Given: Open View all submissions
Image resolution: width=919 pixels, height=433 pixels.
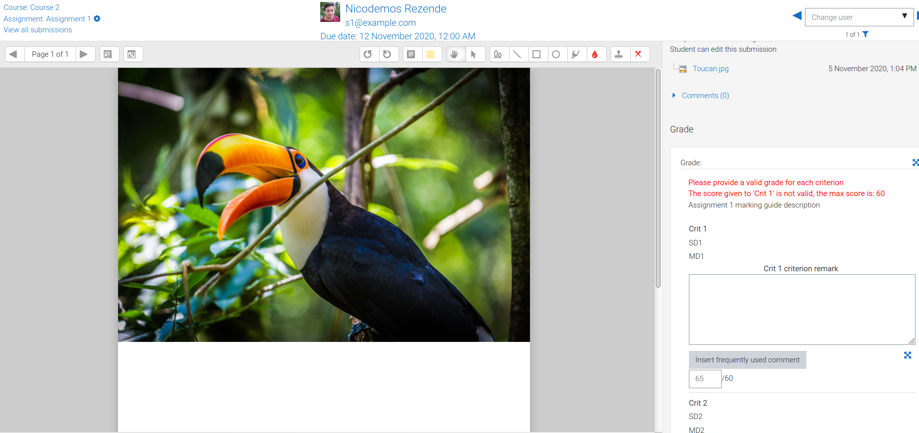Looking at the screenshot, I should (38, 30).
